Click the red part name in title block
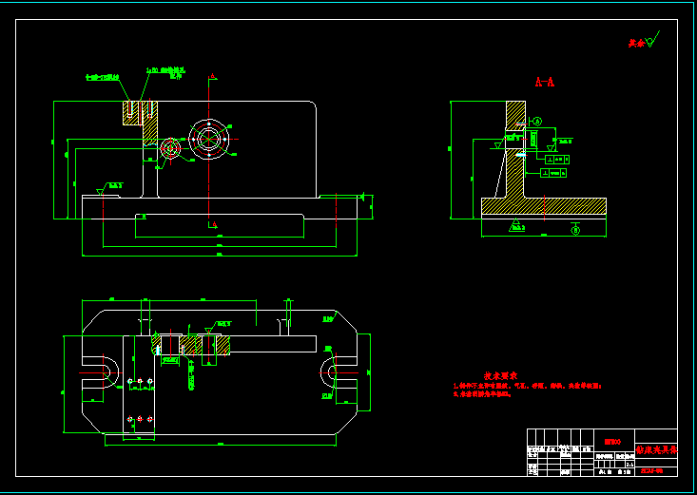This screenshot has height=495, width=697. coord(656,449)
